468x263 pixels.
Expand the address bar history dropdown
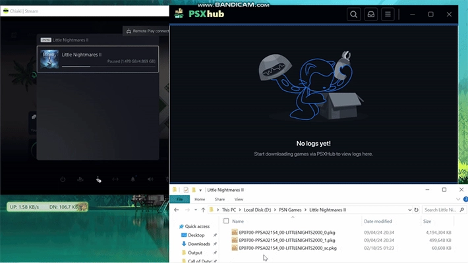click(409, 210)
